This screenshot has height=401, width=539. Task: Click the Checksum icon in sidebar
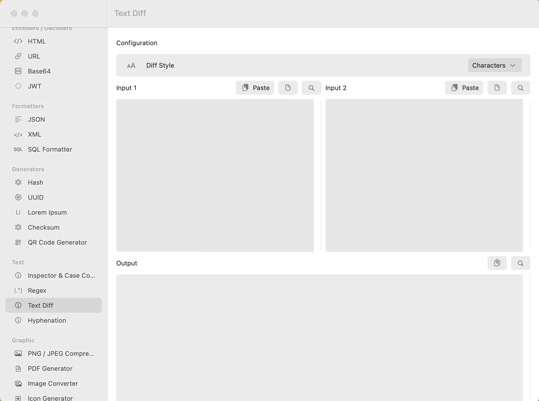tap(18, 227)
